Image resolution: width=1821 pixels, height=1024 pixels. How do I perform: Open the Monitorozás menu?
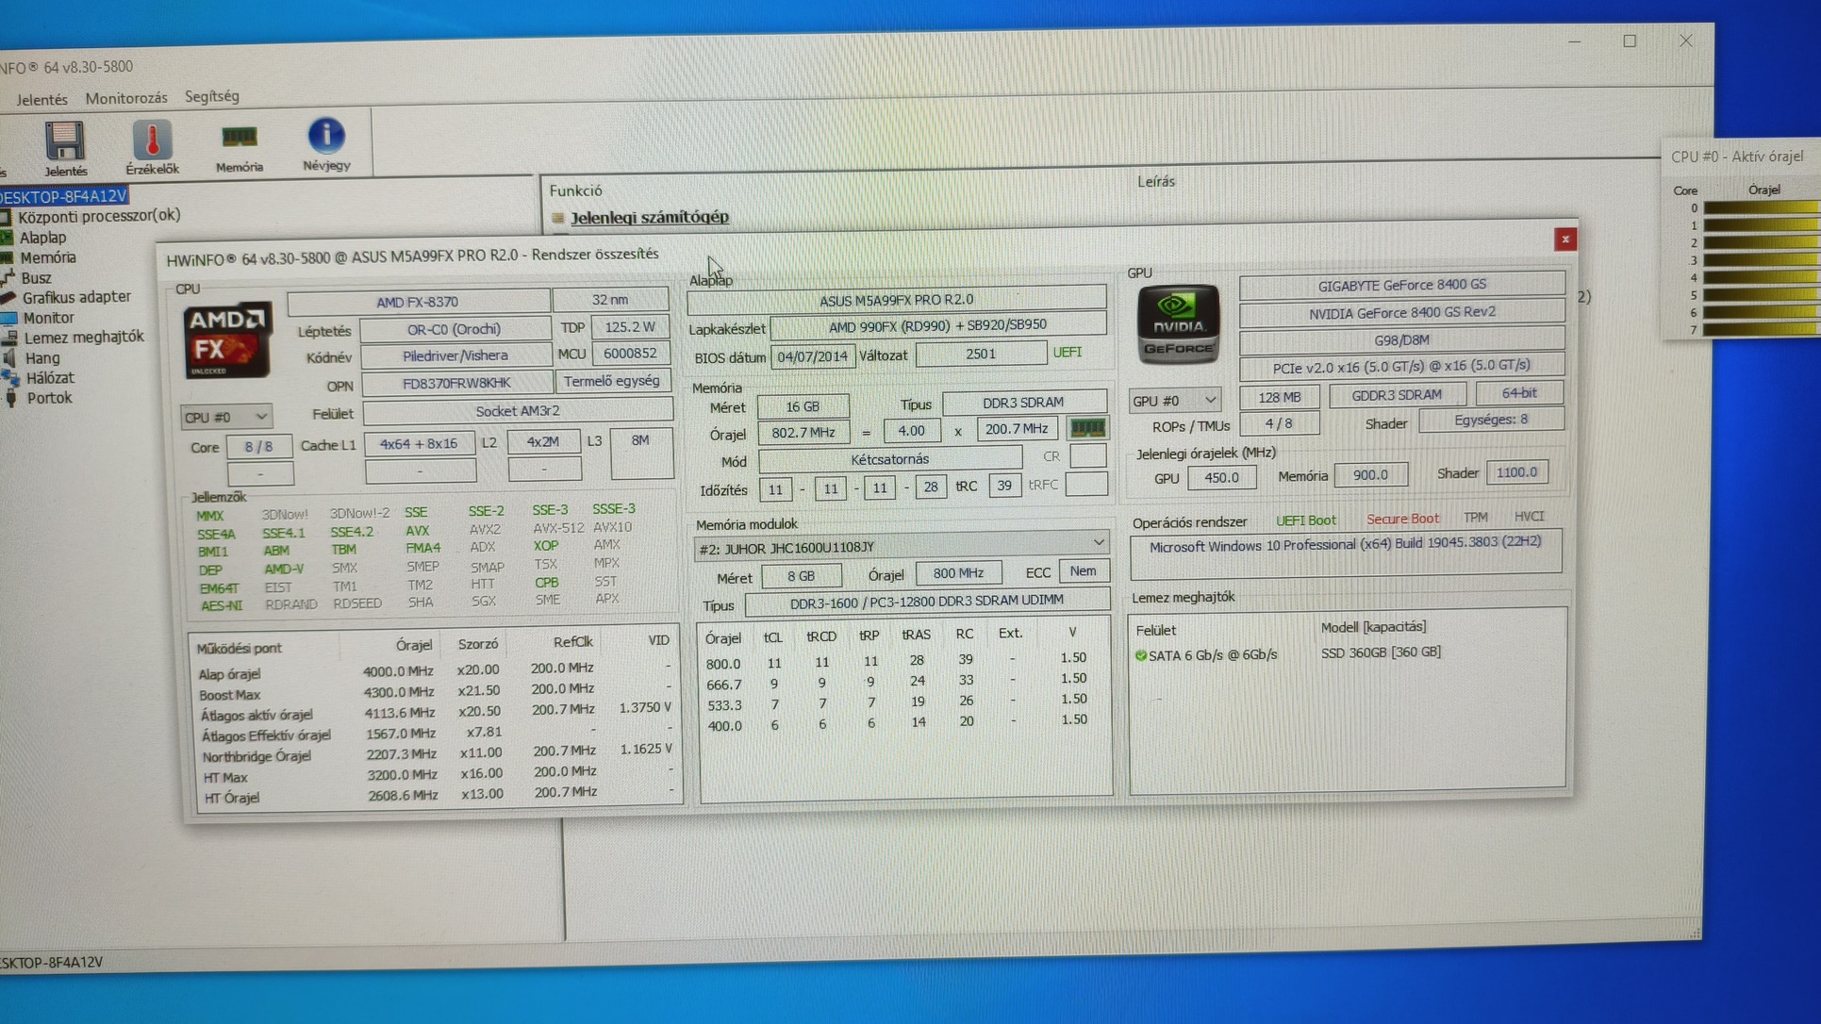tap(126, 98)
